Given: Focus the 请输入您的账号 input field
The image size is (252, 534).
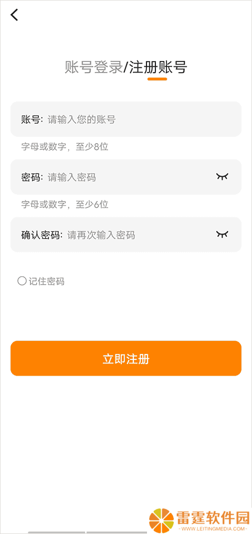Looking at the screenshot, I should coord(126,119).
